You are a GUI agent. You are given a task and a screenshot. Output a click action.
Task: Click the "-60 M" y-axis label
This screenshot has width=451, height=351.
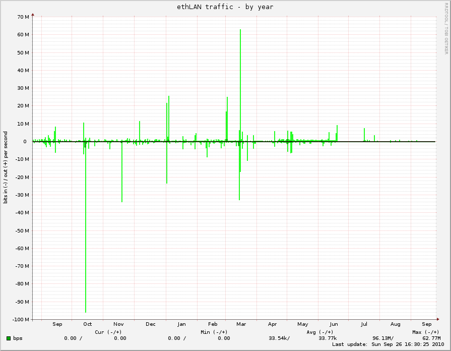pyautogui.click(x=22, y=248)
